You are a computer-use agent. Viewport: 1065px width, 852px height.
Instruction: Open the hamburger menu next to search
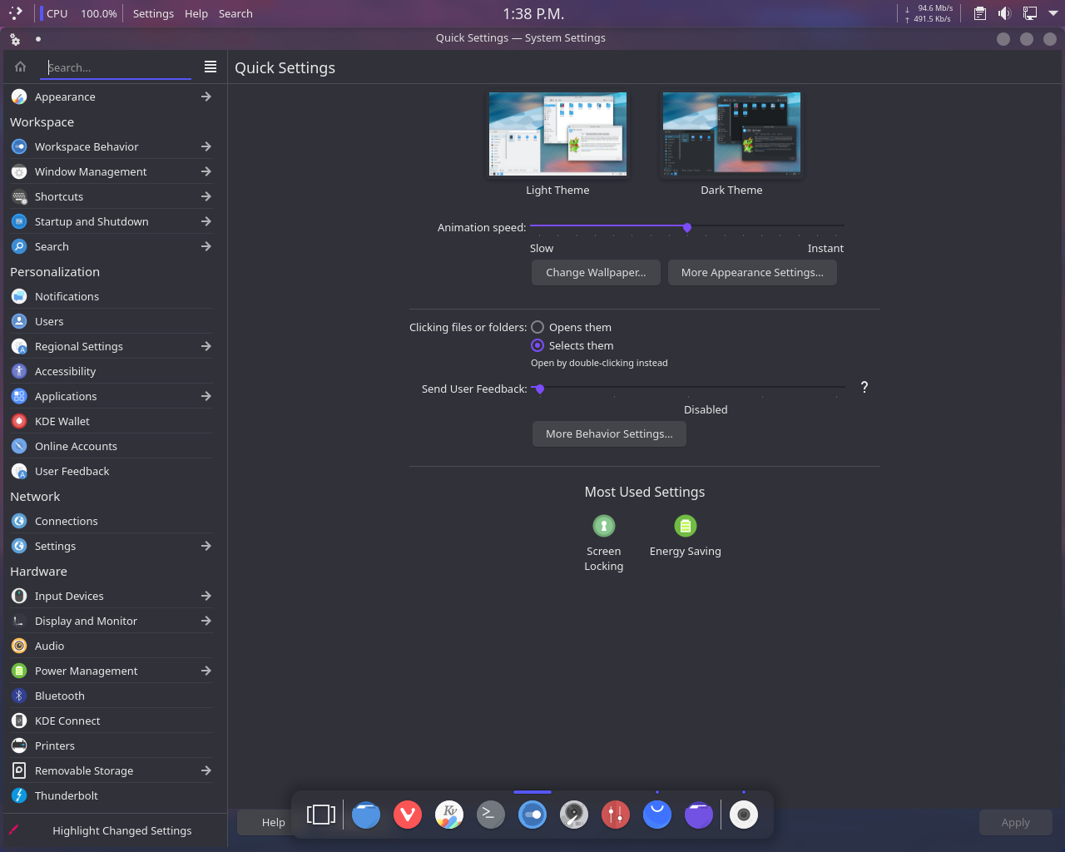coord(211,67)
